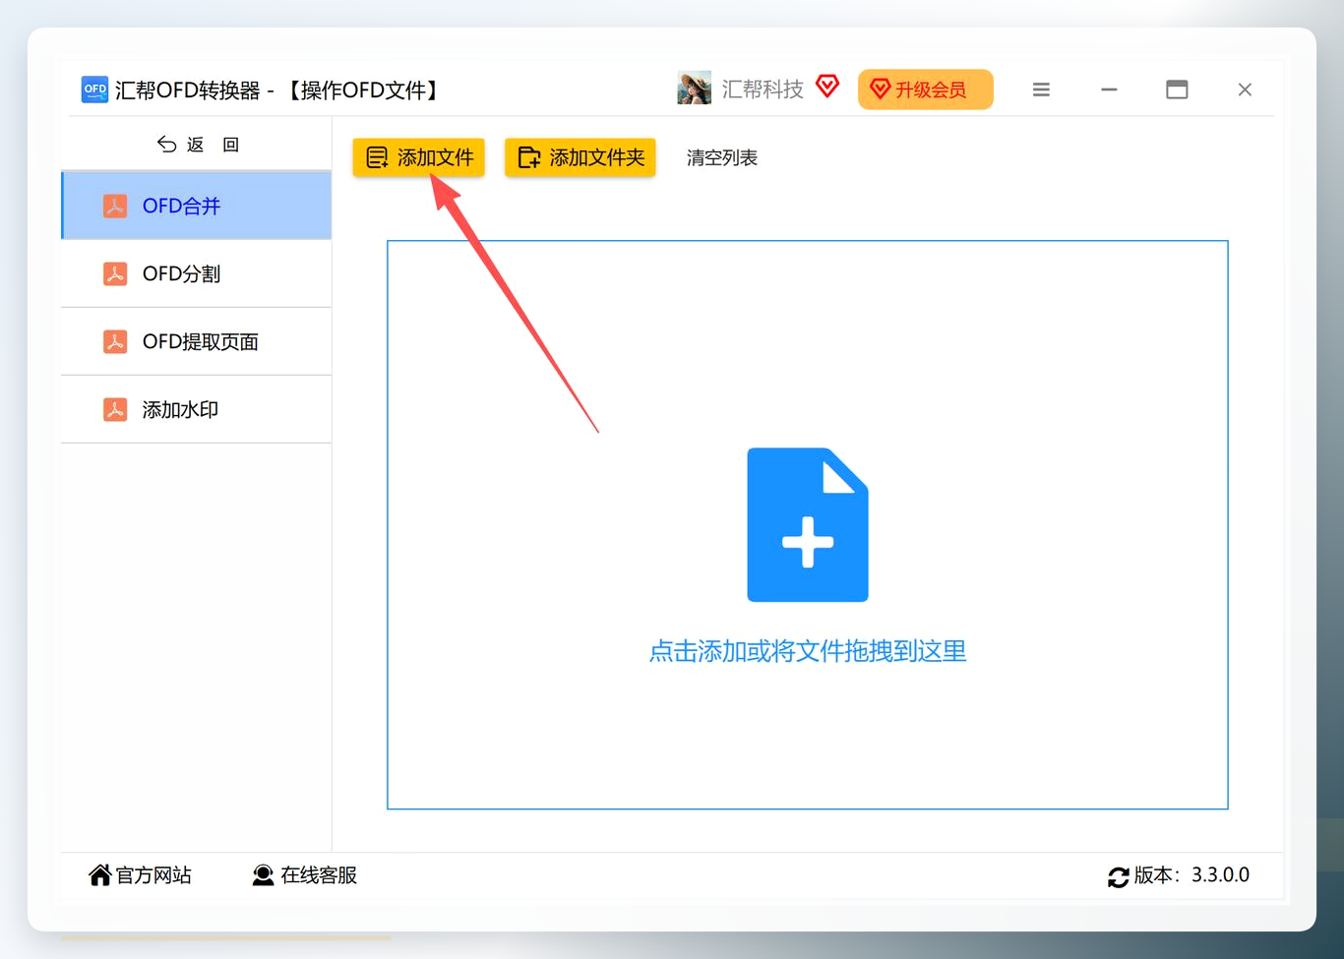Click the big blue add-file icon

[808, 524]
